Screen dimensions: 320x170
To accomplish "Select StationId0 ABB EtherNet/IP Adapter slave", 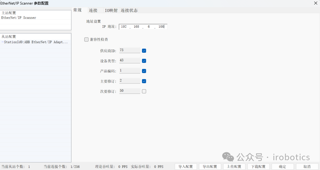I will (x=35, y=42).
